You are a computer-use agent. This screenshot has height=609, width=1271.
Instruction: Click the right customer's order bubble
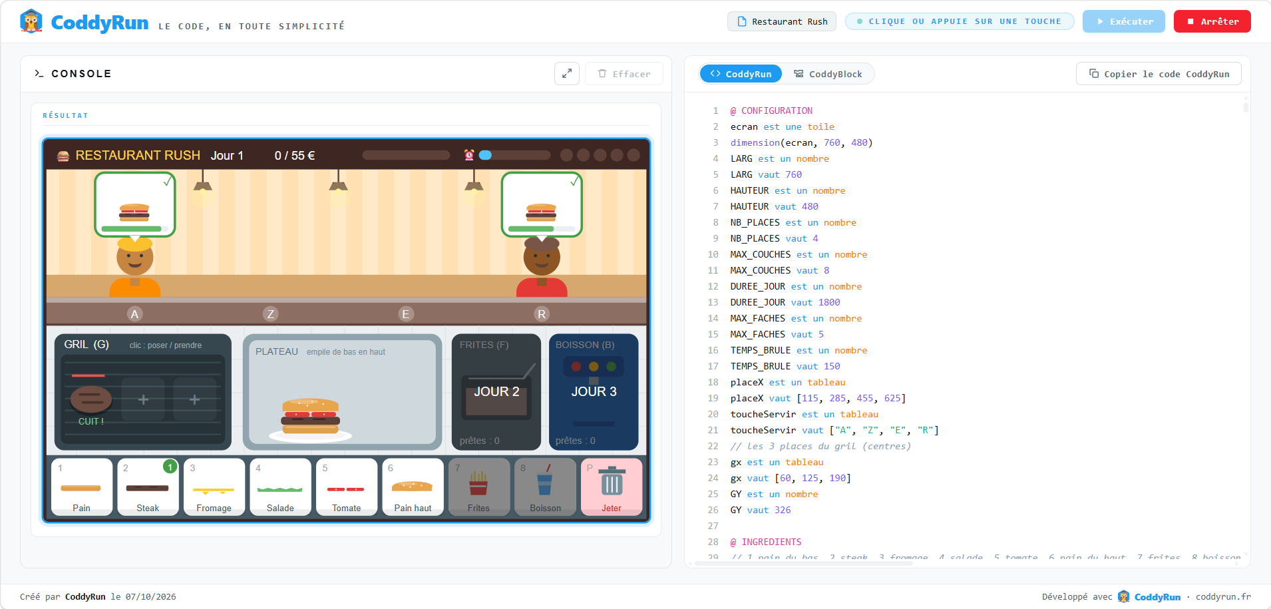point(542,204)
